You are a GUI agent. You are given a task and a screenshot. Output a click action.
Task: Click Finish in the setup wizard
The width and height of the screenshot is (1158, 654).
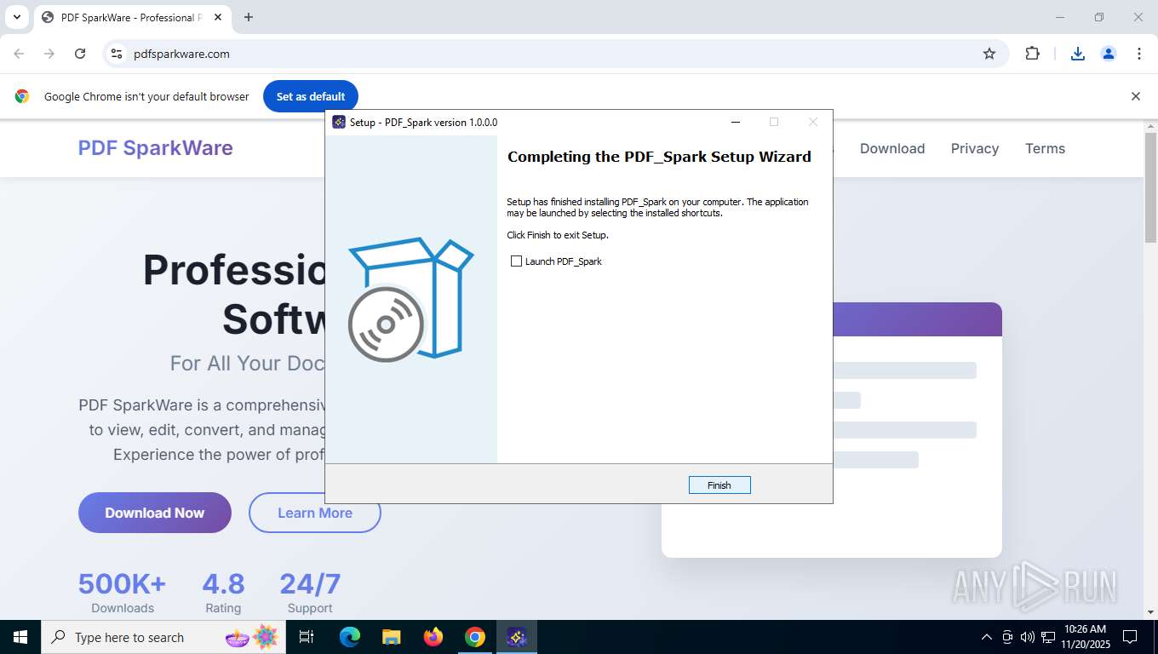(719, 485)
